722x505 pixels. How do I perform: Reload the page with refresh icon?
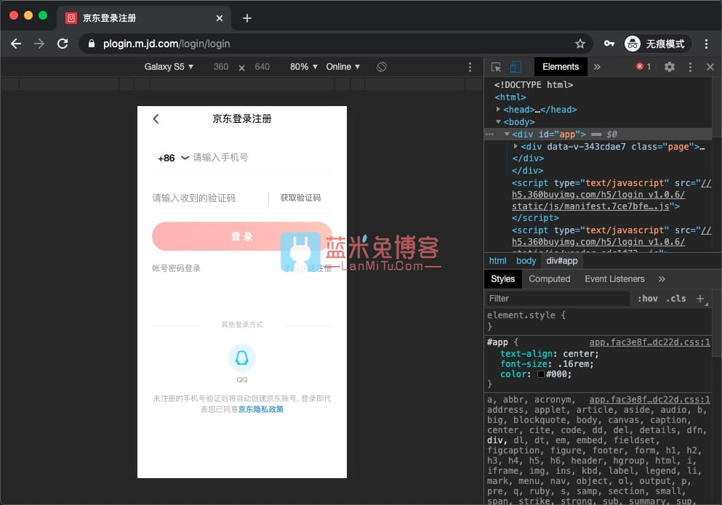click(x=63, y=44)
